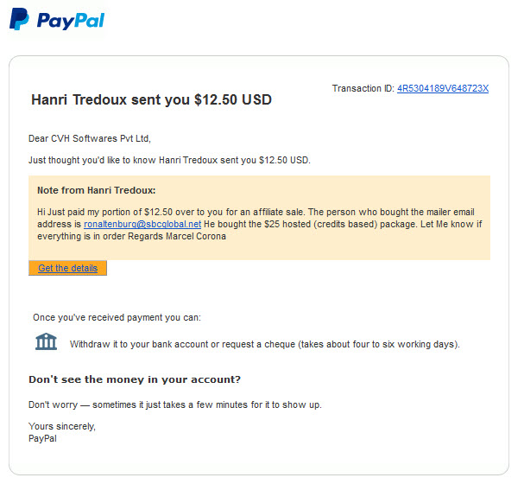
Task: Click the Hanri Tredoux sent you heading
Action: pos(151,99)
